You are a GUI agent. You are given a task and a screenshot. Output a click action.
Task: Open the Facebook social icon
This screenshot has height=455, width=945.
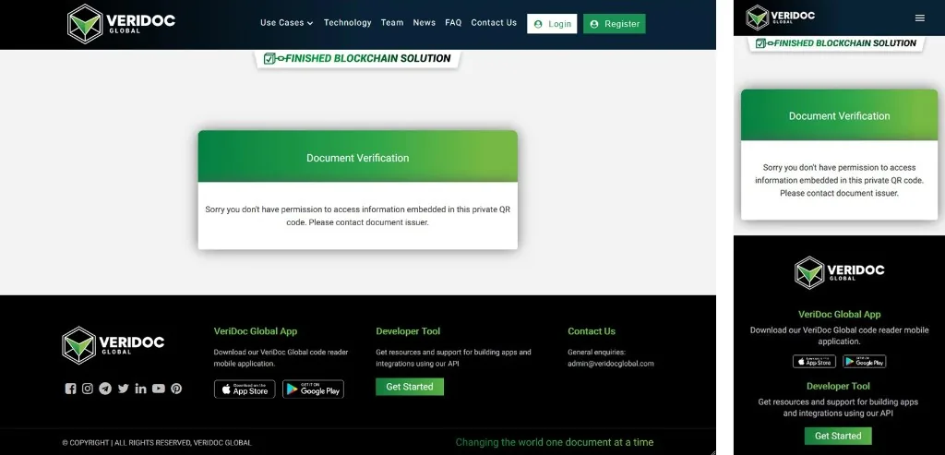click(70, 389)
